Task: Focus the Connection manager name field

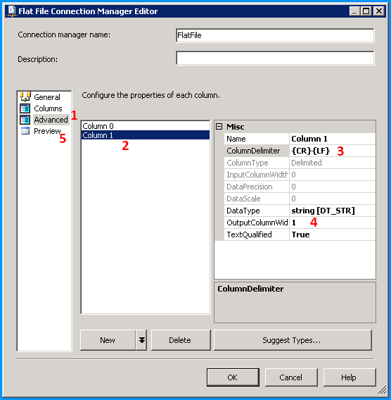Action: (x=275, y=35)
